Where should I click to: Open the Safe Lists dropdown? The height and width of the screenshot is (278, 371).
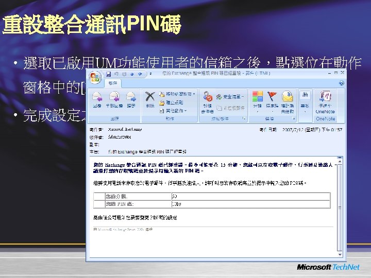pos(230,97)
